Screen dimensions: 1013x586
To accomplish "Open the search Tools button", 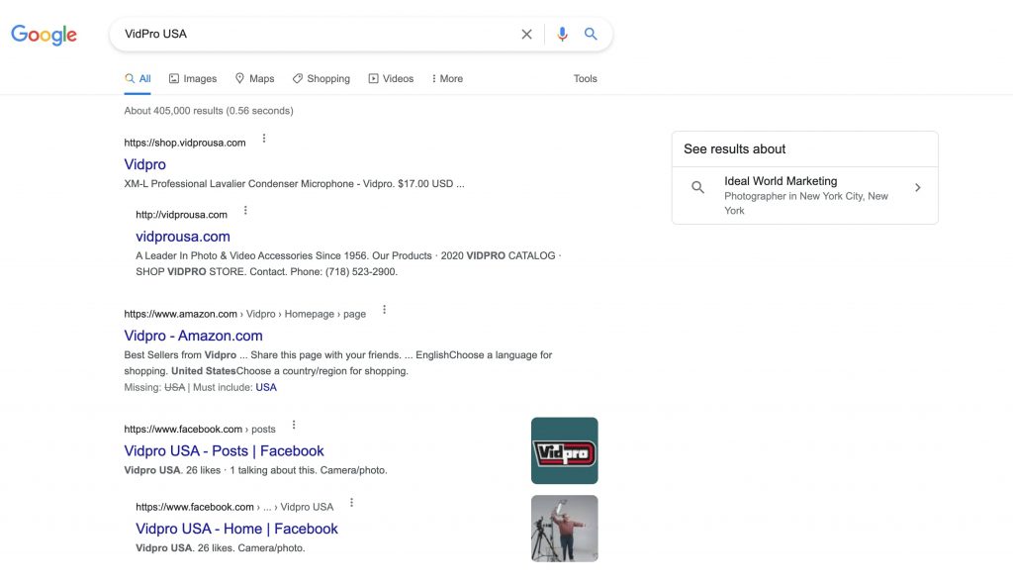I will (586, 79).
